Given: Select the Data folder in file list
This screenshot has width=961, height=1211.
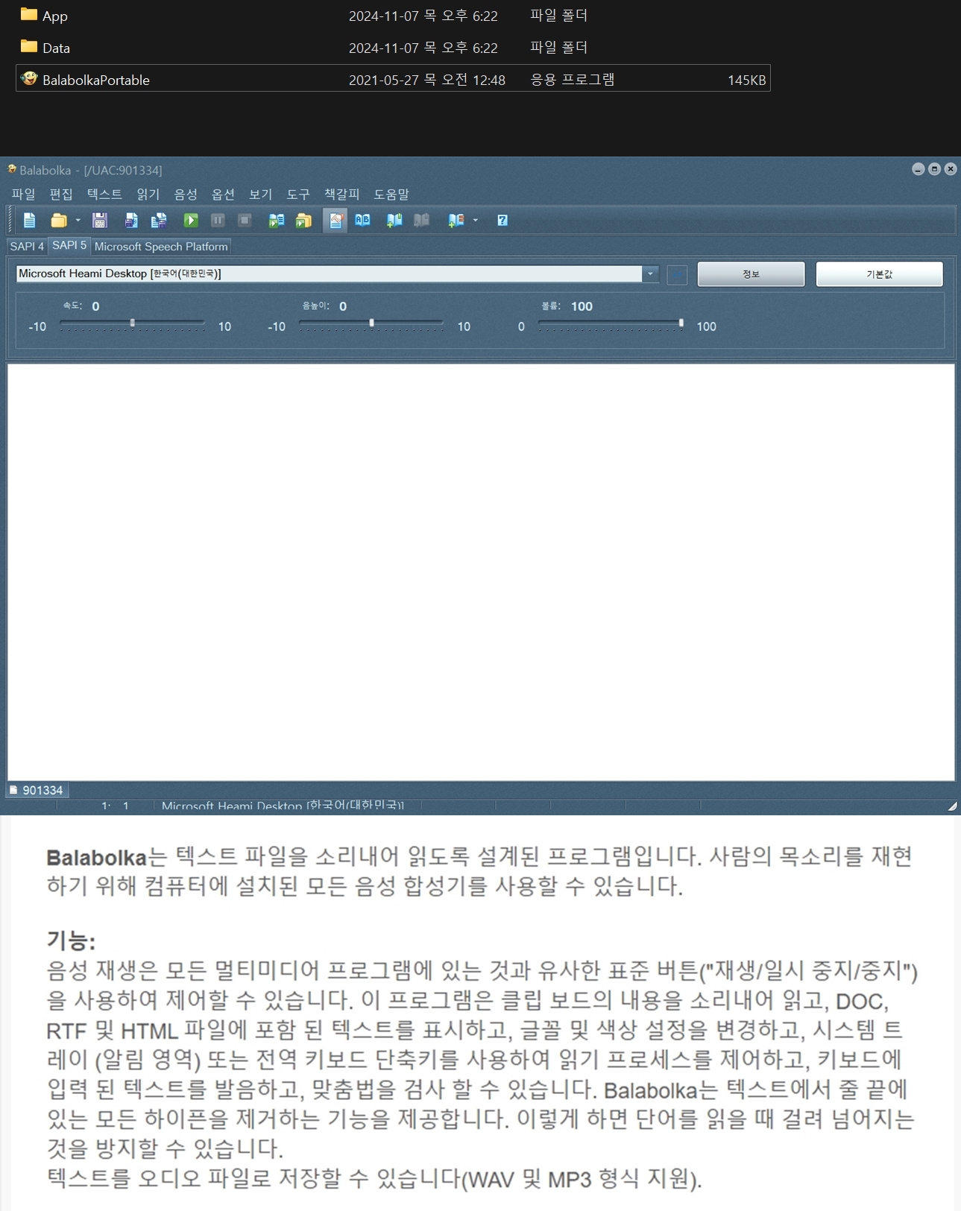Looking at the screenshot, I should click(x=393, y=48).
